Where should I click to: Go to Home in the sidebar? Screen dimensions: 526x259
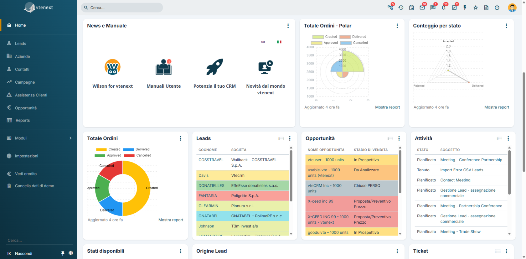pyautogui.click(x=38, y=25)
